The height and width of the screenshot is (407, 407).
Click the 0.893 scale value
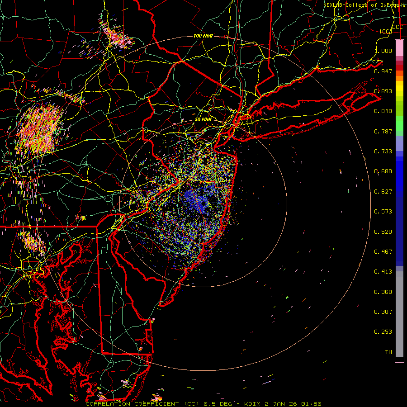[383, 91]
